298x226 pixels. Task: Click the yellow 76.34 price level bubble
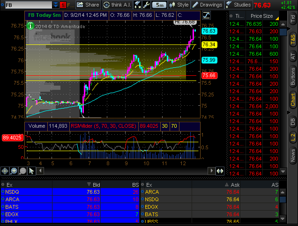pyautogui.click(x=209, y=44)
